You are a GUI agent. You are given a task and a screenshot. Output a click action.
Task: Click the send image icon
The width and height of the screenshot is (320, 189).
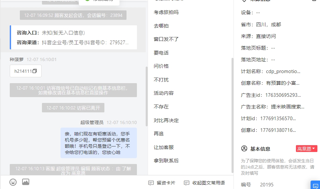click(26, 182)
